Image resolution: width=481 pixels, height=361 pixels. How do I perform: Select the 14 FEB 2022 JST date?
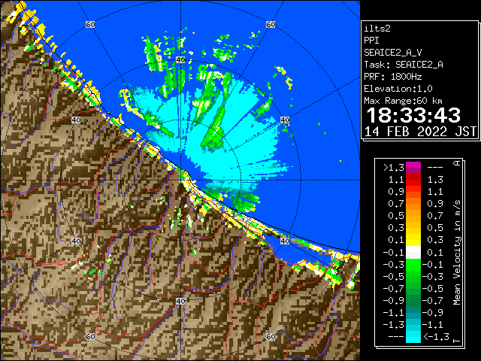tap(420, 132)
